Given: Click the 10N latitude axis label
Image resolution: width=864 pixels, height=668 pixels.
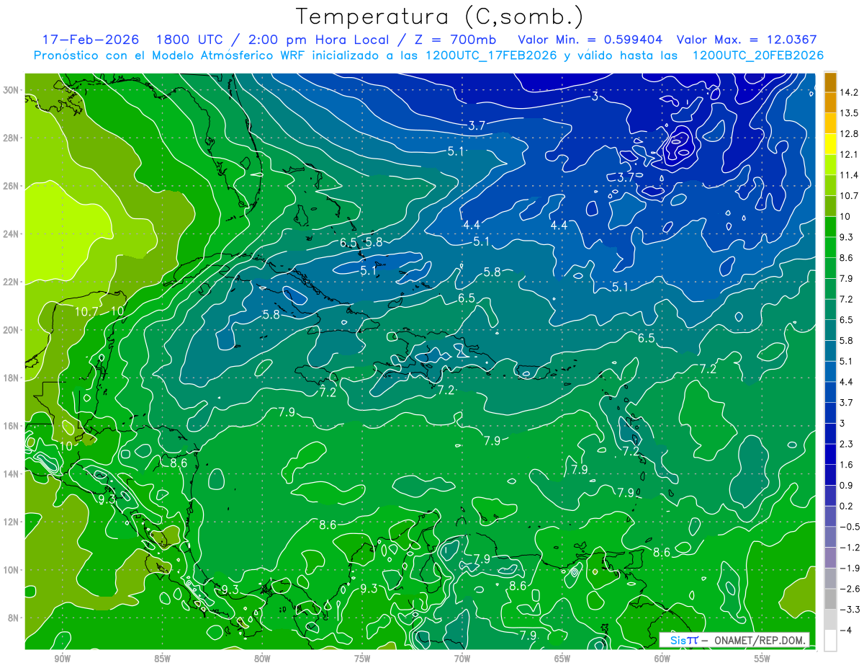Looking at the screenshot, I should 11,570.
